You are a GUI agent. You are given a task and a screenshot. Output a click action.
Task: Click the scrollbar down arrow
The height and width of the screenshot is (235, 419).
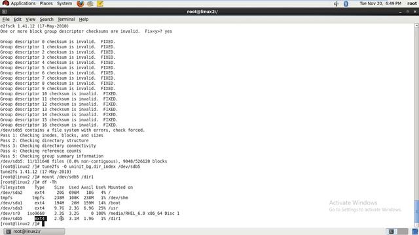coord(416,225)
